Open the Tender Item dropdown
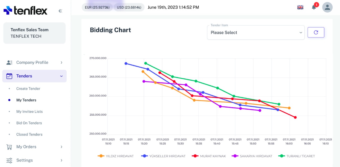Screen dimensions: 340x167 256,33
